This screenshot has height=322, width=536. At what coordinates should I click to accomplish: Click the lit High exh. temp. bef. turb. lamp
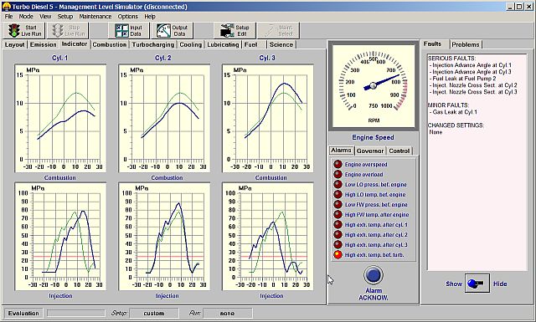pyautogui.click(x=338, y=255)
